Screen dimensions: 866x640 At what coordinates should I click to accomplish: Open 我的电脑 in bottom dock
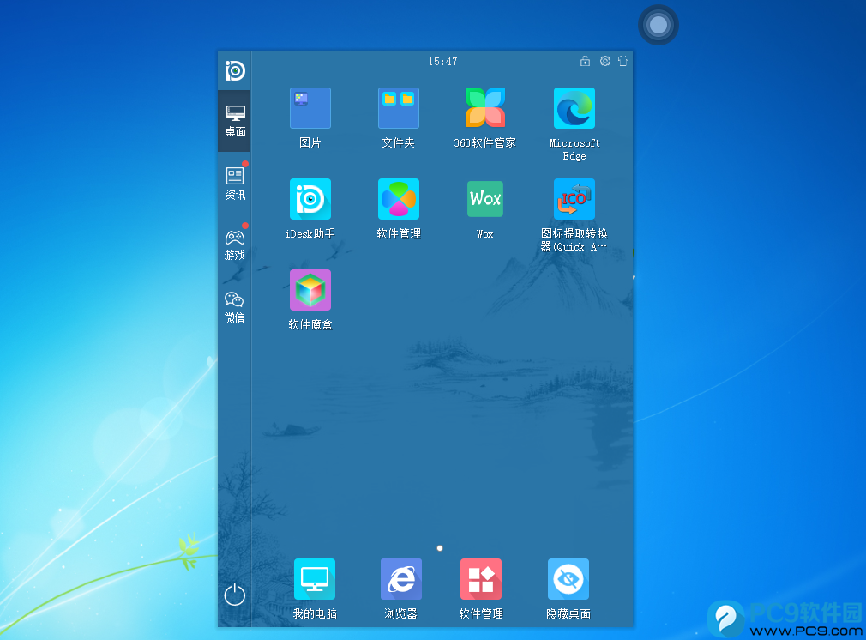pos(315,579)
